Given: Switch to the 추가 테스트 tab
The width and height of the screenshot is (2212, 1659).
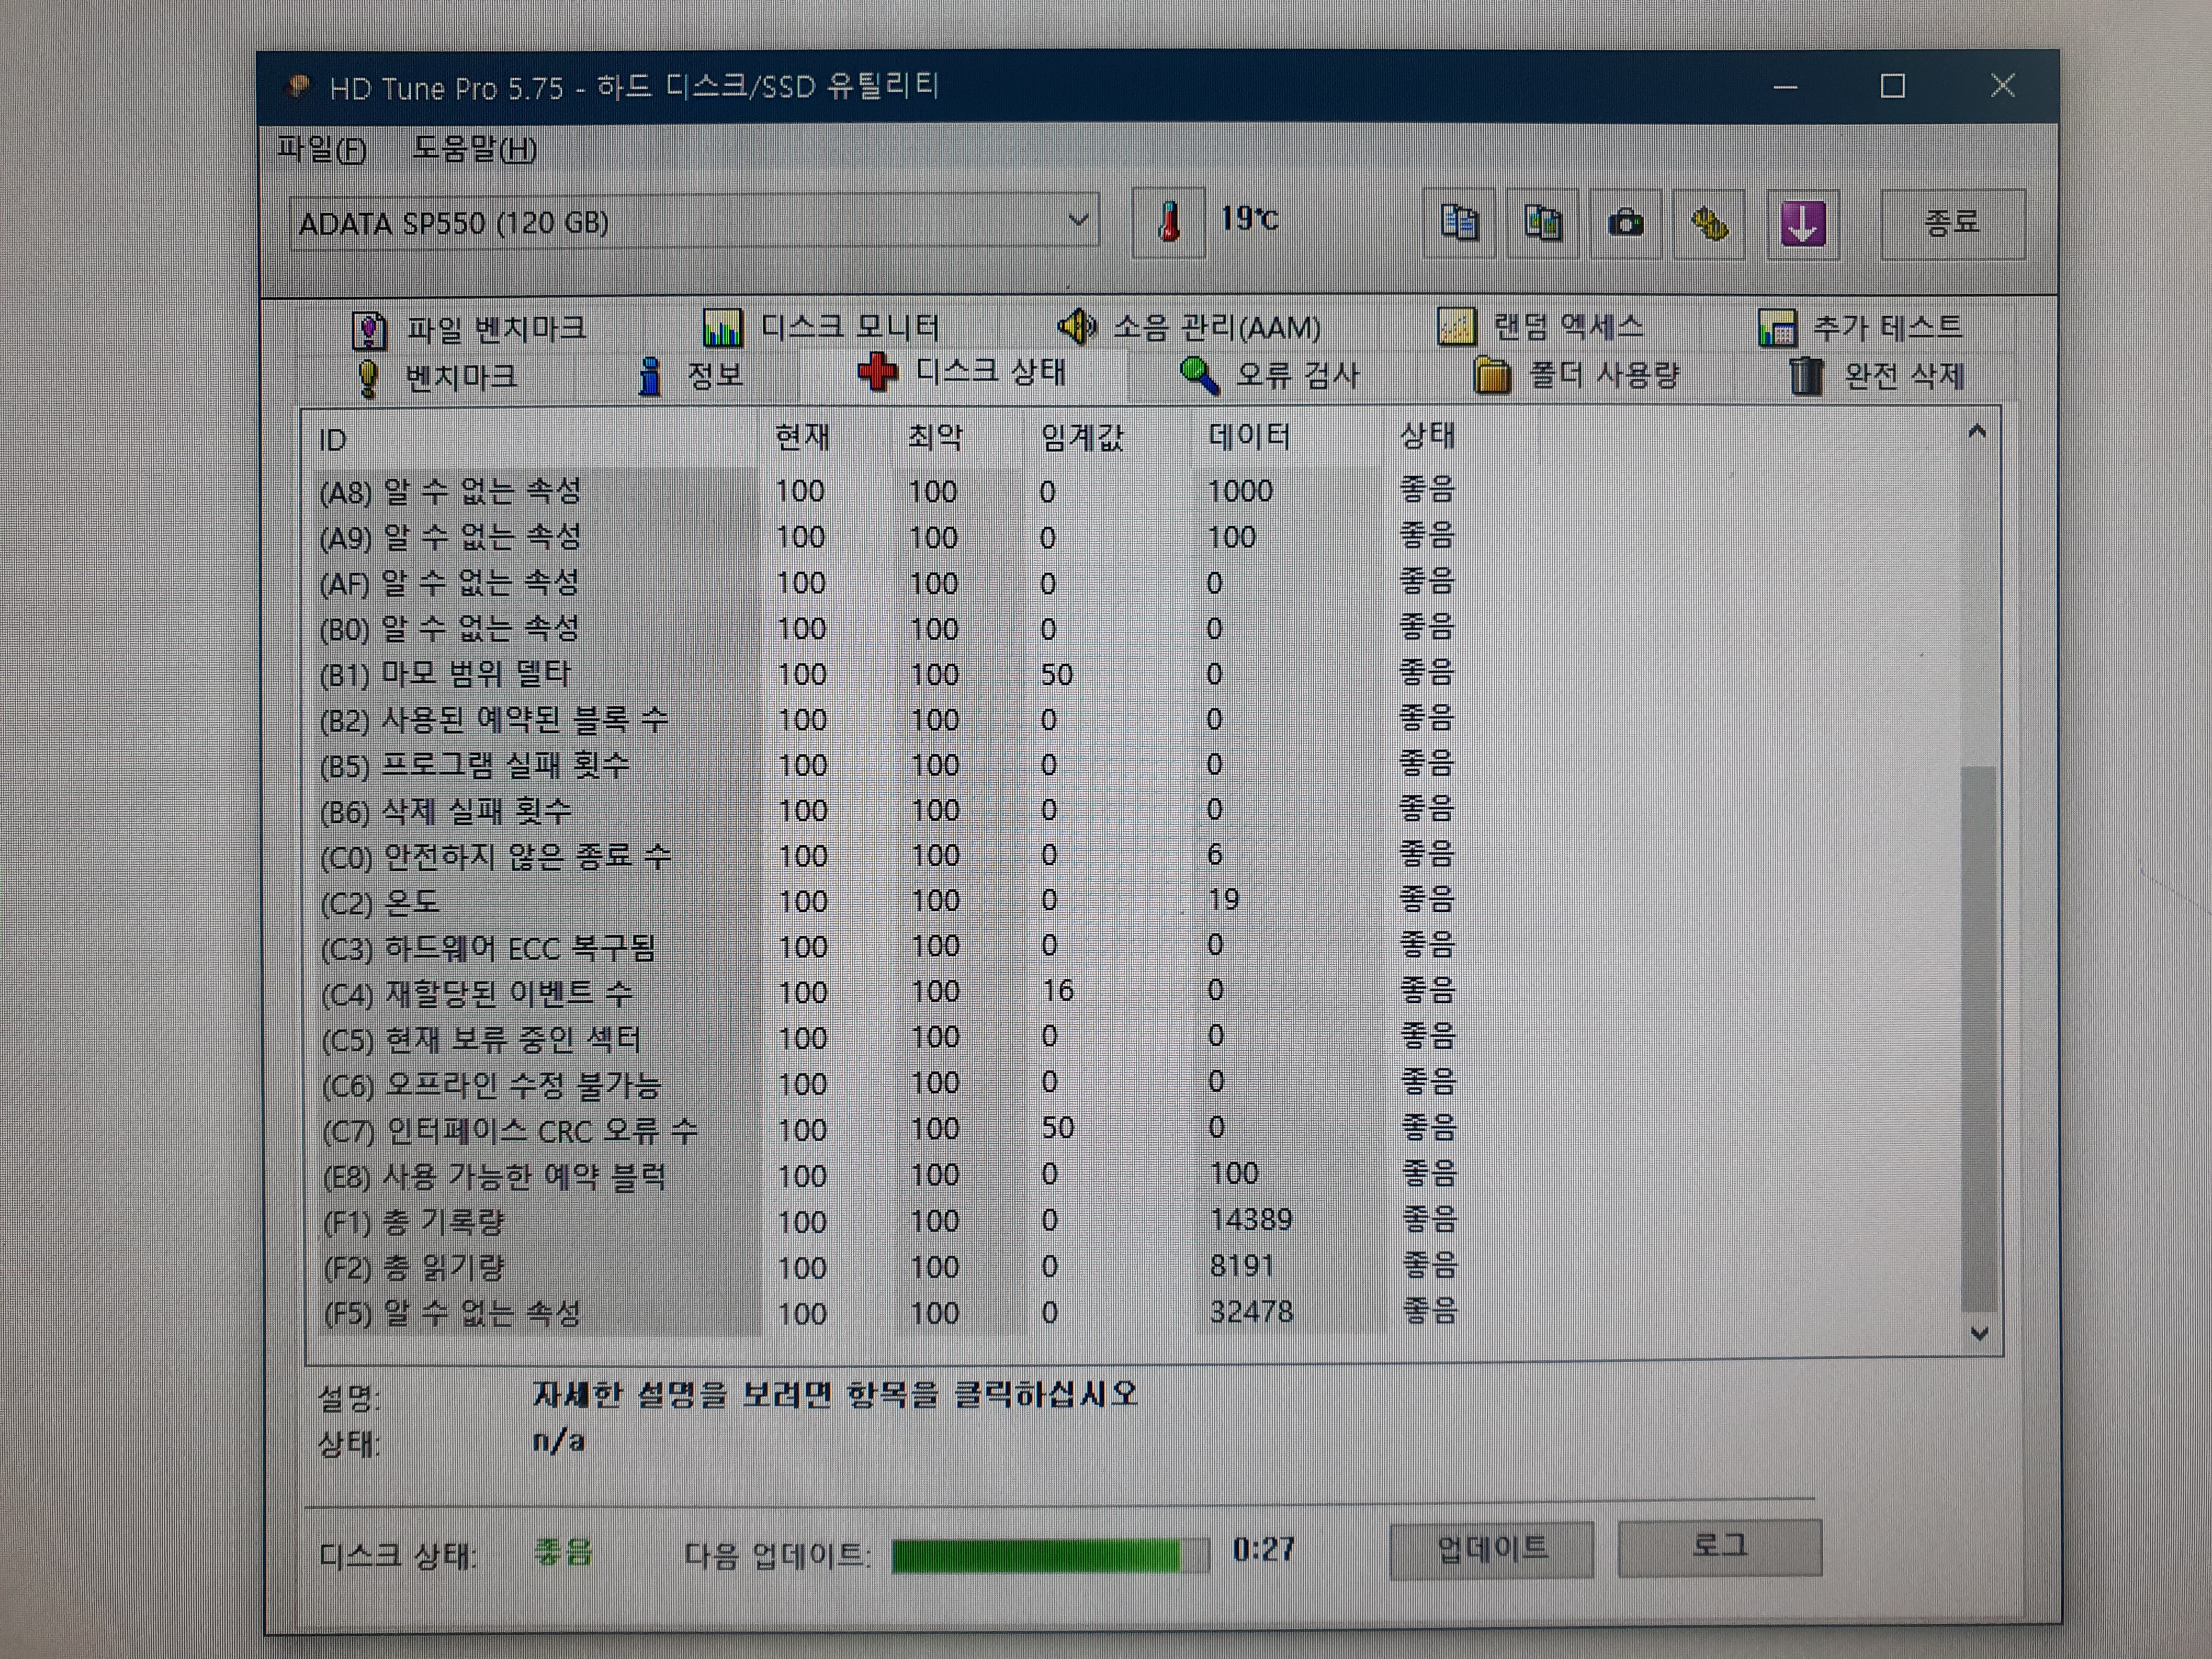Looking at the screenshot, I should (1860, 327).
